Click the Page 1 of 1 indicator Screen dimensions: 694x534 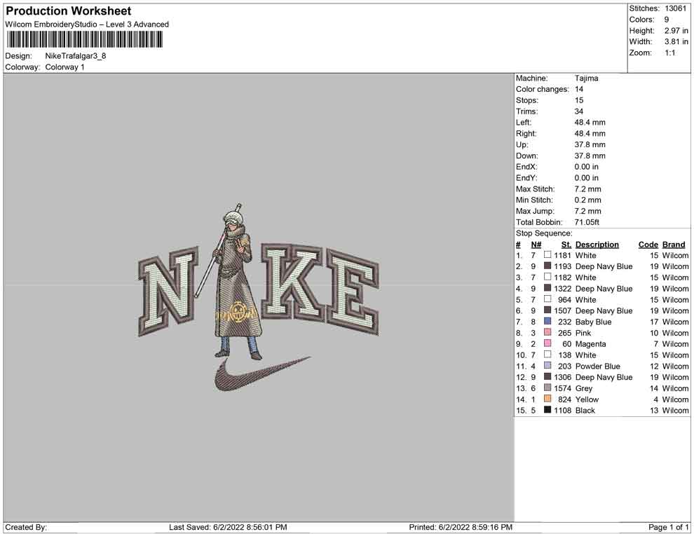669,527
